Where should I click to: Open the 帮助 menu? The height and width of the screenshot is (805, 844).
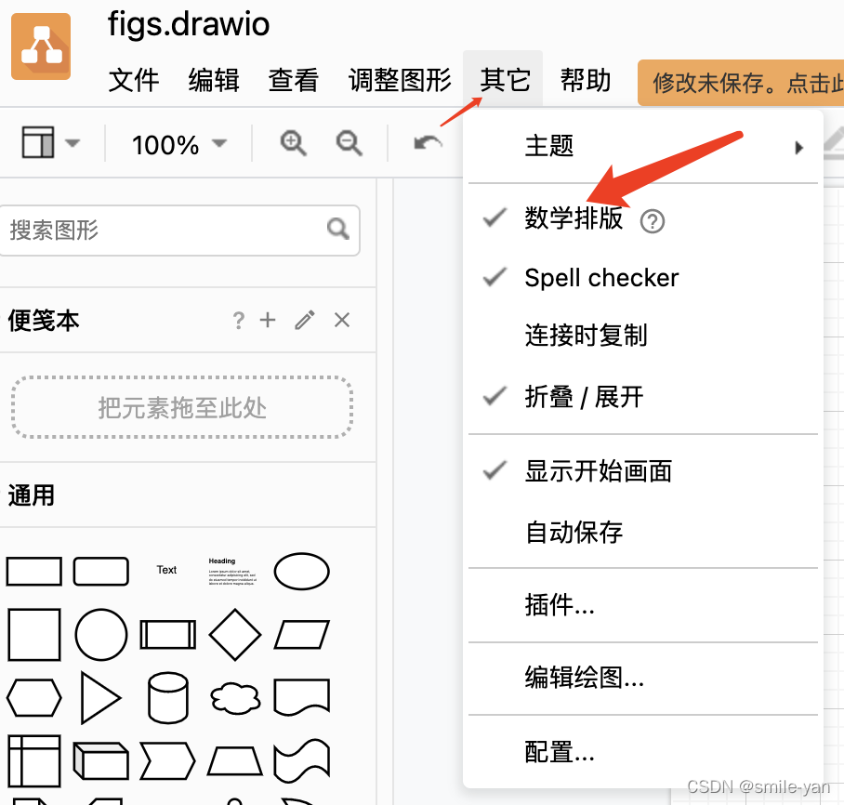coord(586,80)
